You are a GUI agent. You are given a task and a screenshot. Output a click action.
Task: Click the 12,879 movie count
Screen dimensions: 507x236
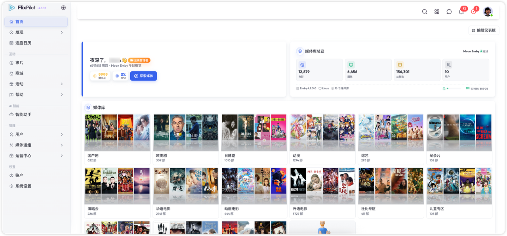pos(304,72)
